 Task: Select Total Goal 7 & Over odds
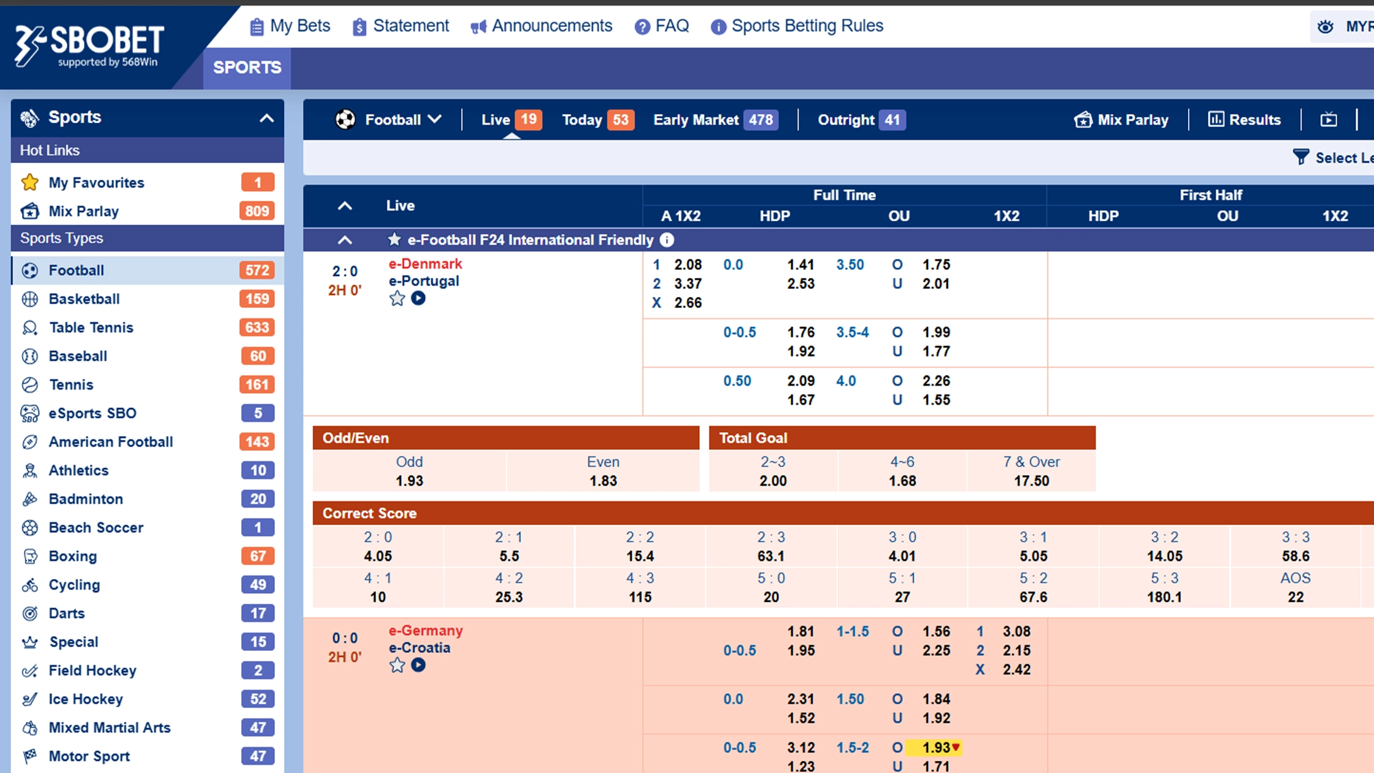point(1031,471)
